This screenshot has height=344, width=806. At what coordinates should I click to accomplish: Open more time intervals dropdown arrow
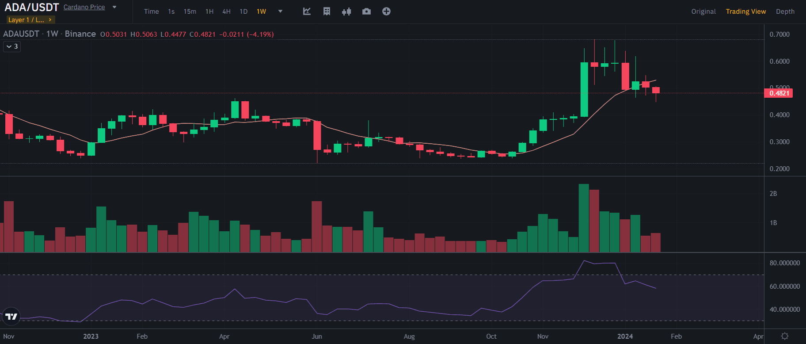[x=280, y=11]
